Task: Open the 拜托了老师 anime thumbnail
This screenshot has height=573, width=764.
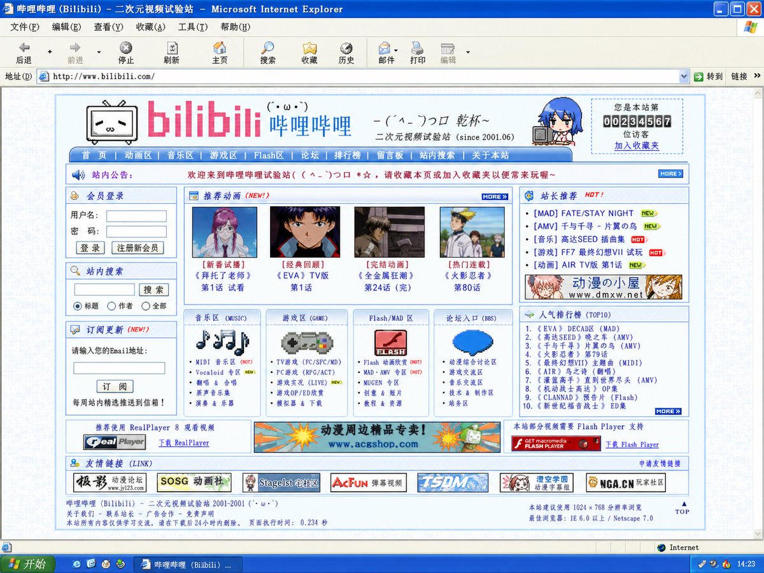Action: click(225, 232)
